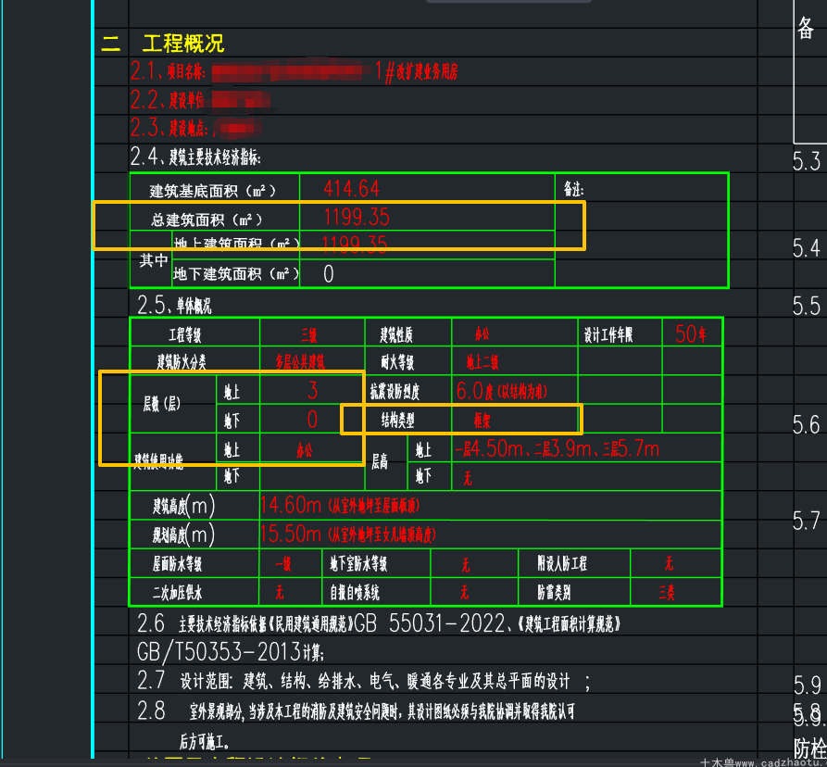Select the 2.7 设计范围 line
The height and width of the screenshot is (767, 827).
(x=363, y=681)
